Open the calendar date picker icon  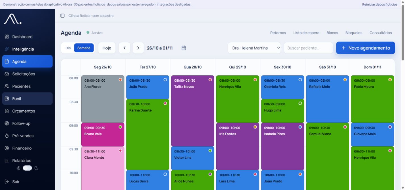(184, 48)
